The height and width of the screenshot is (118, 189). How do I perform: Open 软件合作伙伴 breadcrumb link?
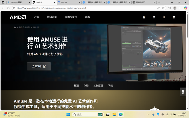(x=24, y=27)
